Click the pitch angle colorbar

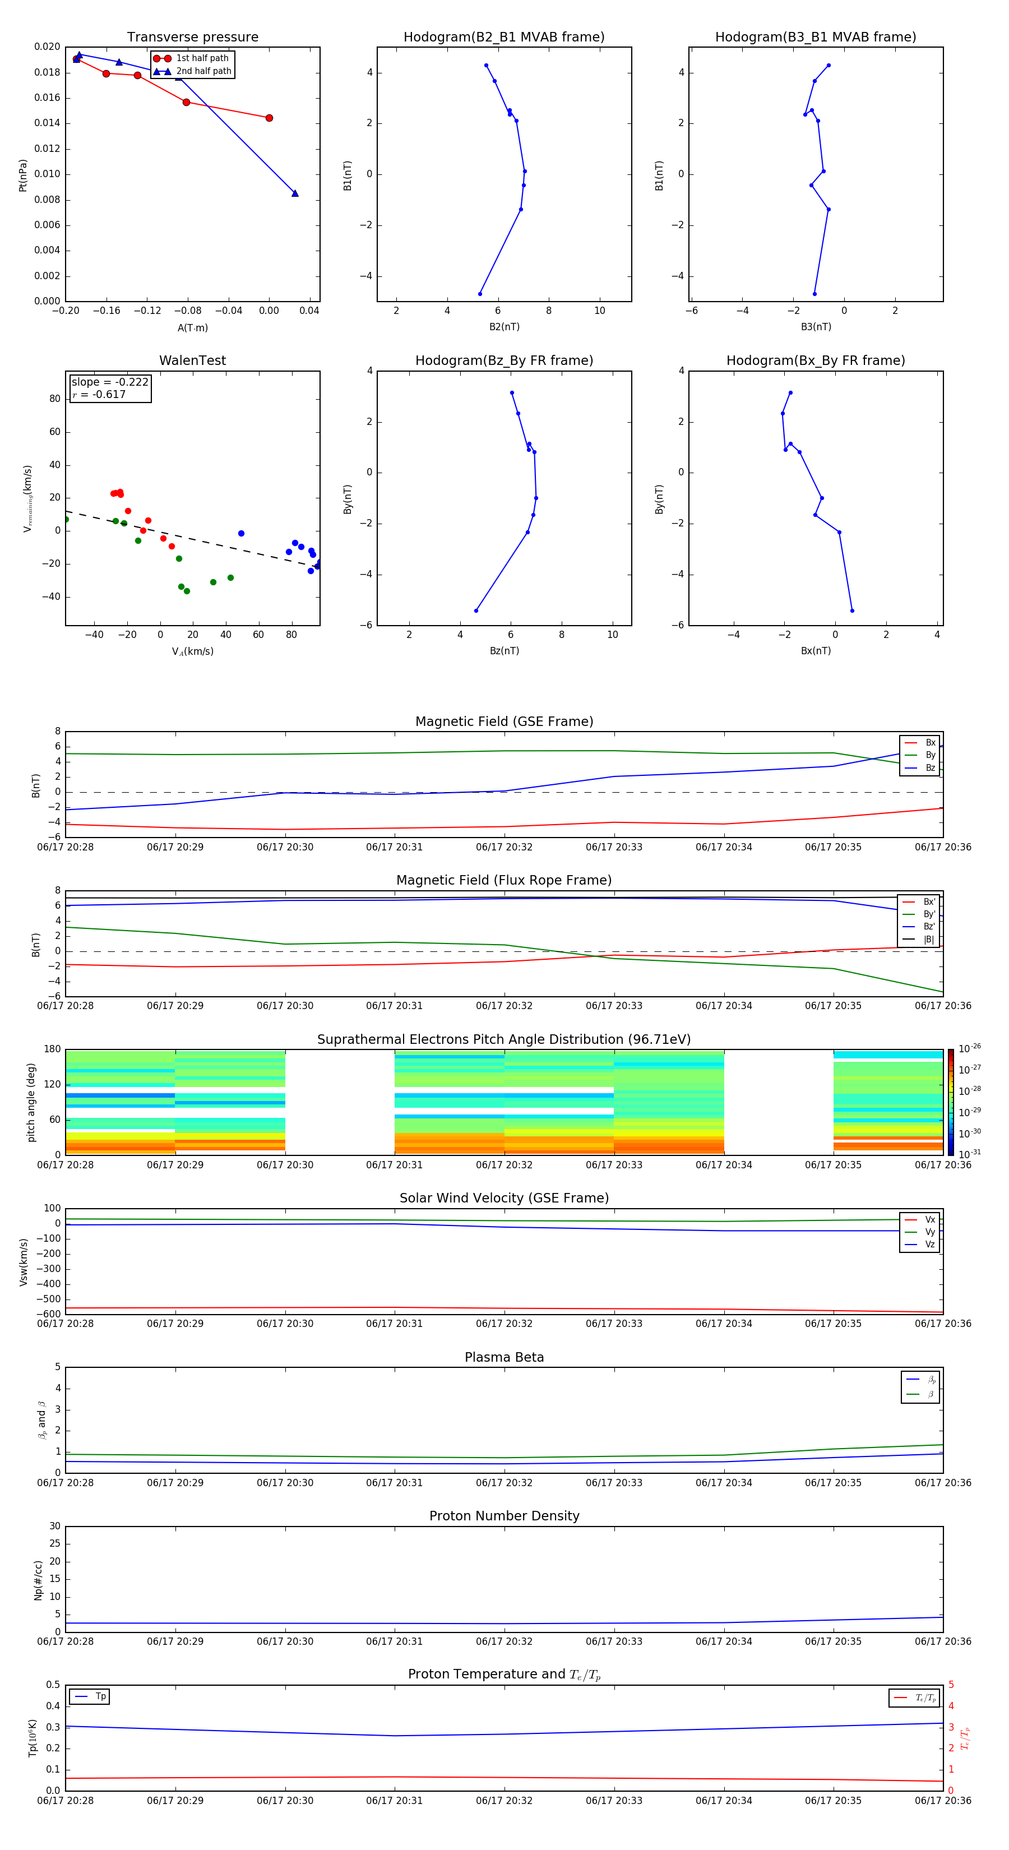pyautogui.click(x=951, y=1102)
